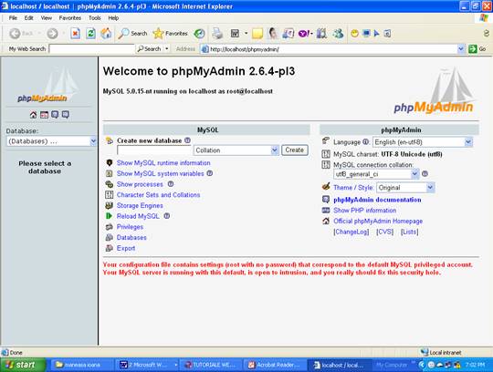493x372 pixels.
Task: Click the Privileges icon
Action: 110,227
